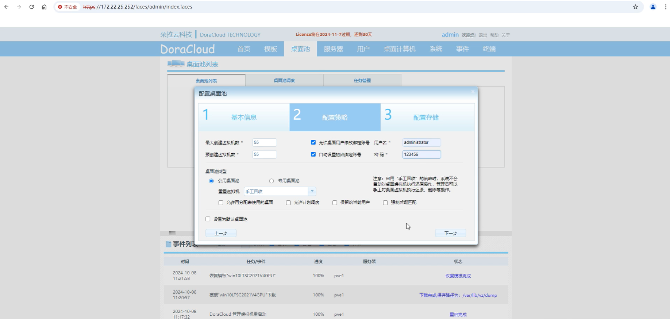Click the browser back arrow
670x319 pixels.
[6, 7]
